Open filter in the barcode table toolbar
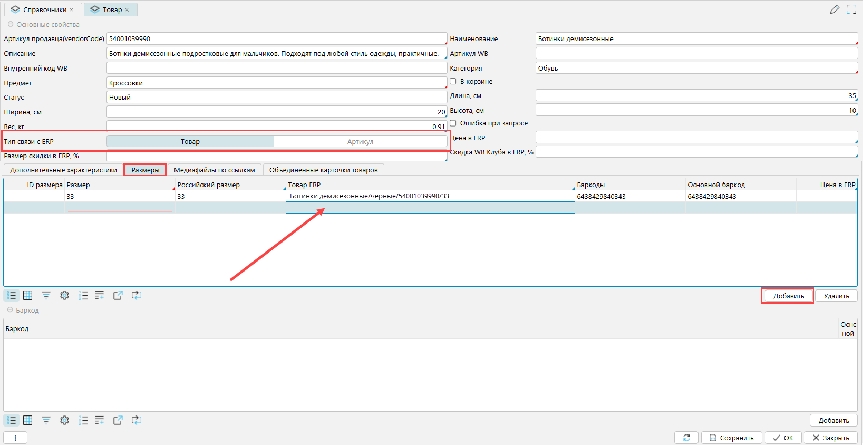This screenshot has width=863, height=445. tap(46, 420)
